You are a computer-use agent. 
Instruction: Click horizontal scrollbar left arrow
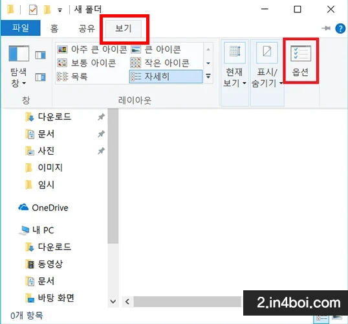[x=127, y=302]
